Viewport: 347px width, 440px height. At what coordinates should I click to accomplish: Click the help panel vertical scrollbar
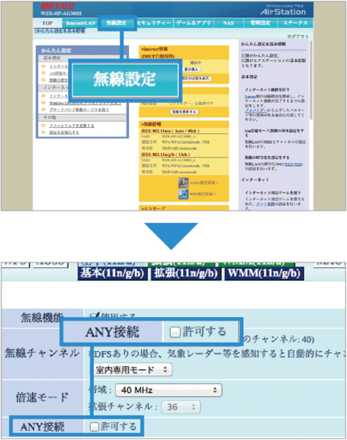[311, 80]
